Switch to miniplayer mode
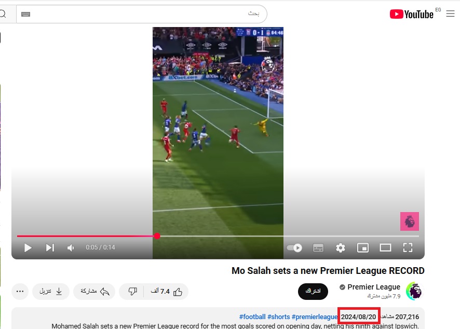This screenshot has width=460, height=329. click(363, 248)
